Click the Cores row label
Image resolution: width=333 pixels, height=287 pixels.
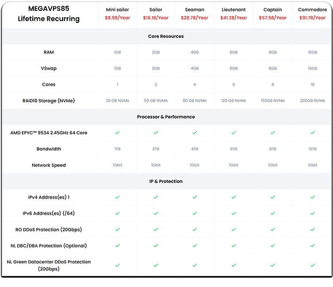(49, 84)
